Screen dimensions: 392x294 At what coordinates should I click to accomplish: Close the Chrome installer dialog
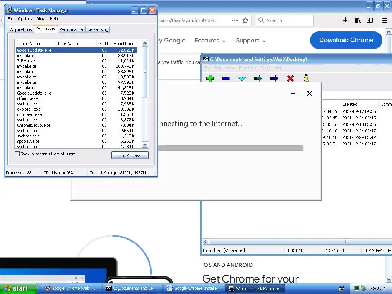coord(309,93)
